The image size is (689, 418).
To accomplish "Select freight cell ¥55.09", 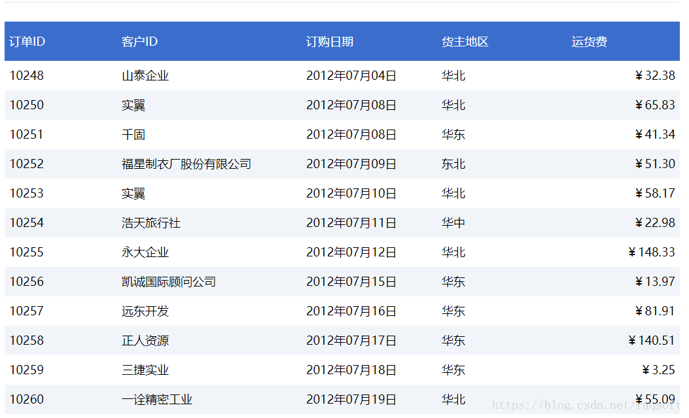I will pyautogui.click(x=655, y=399).
